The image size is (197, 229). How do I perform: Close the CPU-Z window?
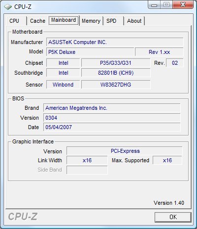(183, 5)
